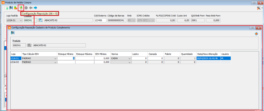Viewport: 264px width, 111px height.
Task: Select the LOJA 01 row label
Action: coord(16,58)
